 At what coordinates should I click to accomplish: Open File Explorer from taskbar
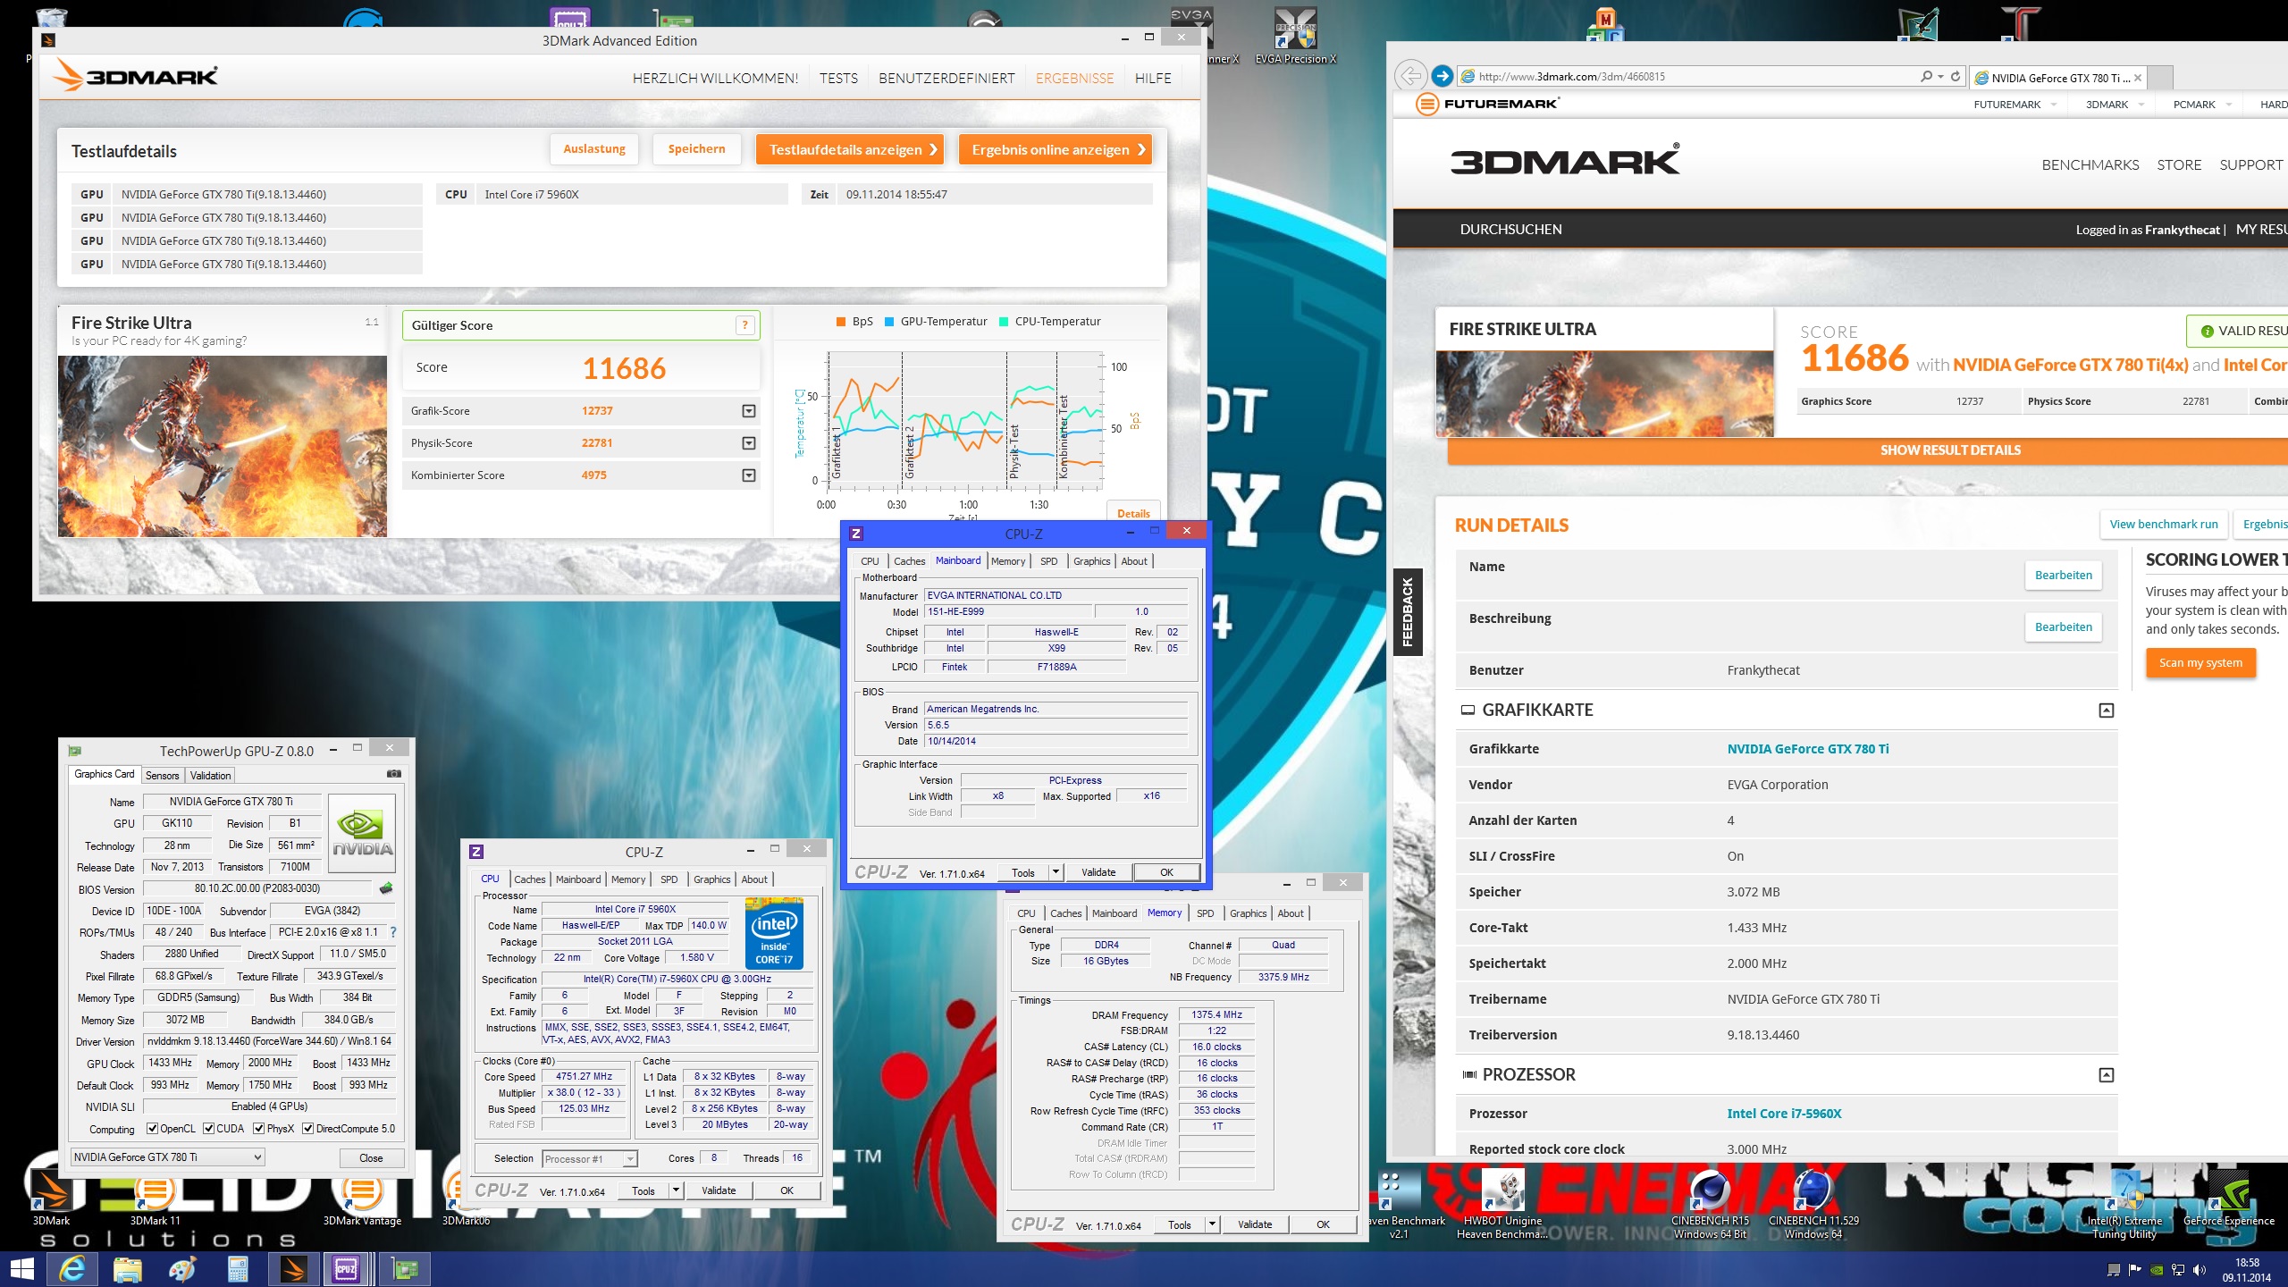click(x=128, y=1269)
